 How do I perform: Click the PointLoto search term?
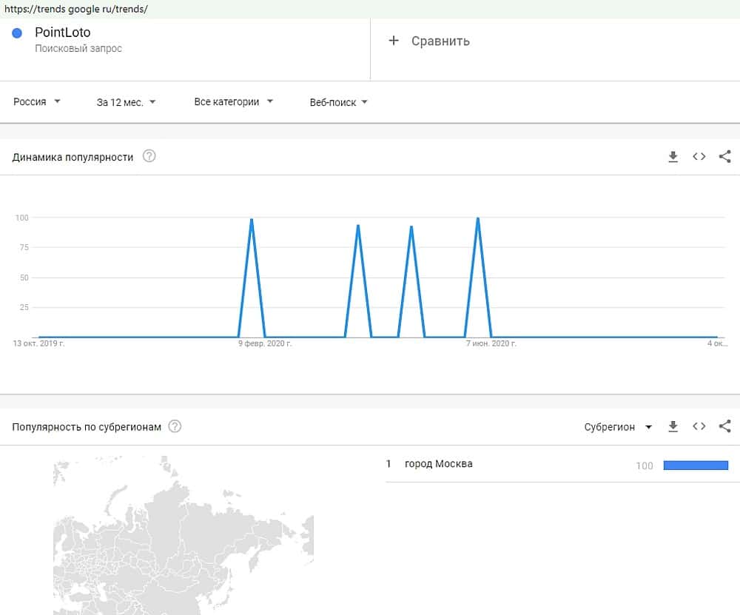[63, 33]
